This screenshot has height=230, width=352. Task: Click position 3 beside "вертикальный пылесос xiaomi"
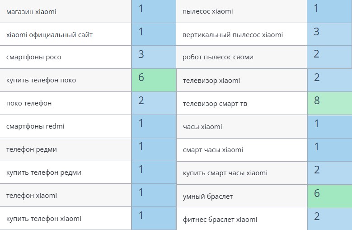click(329, 34)
